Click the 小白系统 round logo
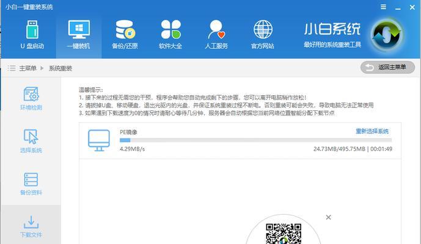Screen dimensions: 421x244 point(387,35)
